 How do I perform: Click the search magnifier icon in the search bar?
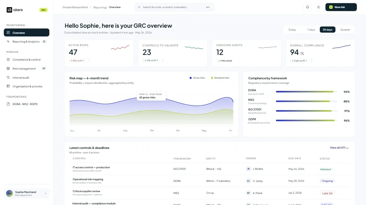click(x=139, y=7)
